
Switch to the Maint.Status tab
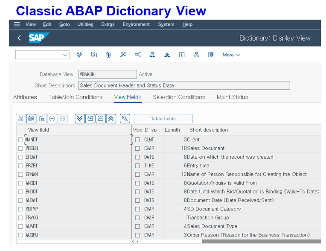233,97
